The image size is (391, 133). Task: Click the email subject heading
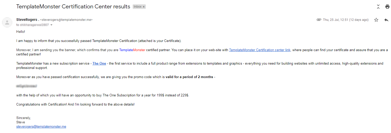(73, 7)
